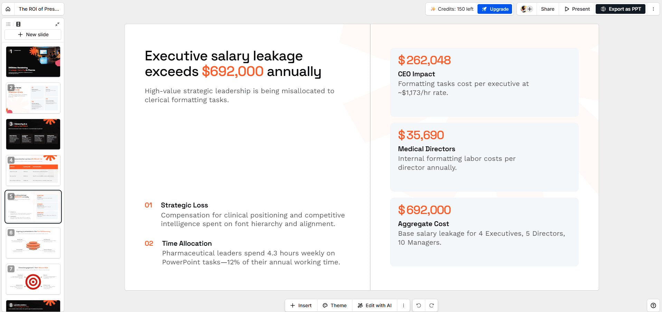Select 'Aggregate Cost' label
This screenshot has width=662, height=312.
423,224
